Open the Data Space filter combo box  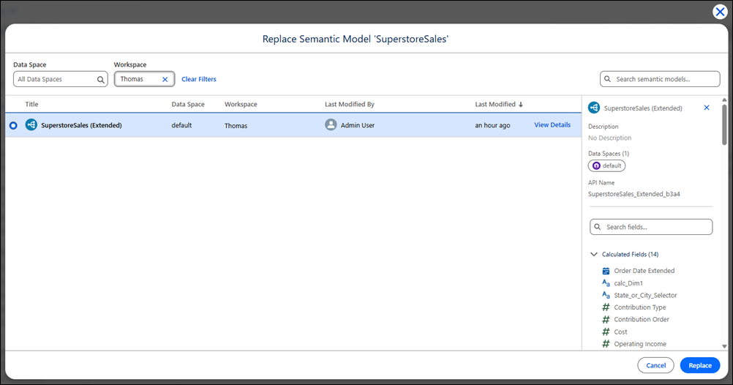click(60, 79)
